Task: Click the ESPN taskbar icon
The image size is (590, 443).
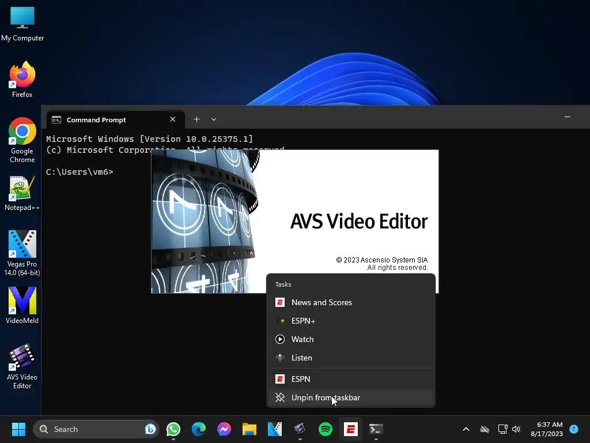Action: coord(351,429)
